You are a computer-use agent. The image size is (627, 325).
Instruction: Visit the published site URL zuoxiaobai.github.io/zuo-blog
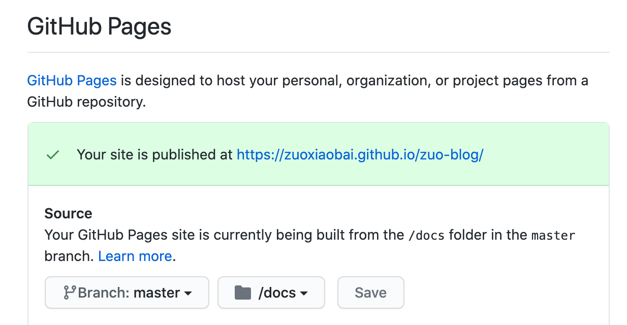click(360, 154)
